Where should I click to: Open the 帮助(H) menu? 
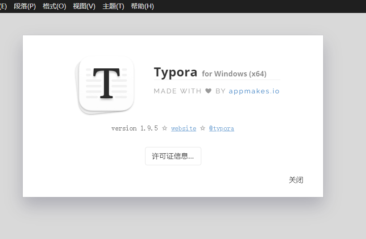click(x=142, y=6)
